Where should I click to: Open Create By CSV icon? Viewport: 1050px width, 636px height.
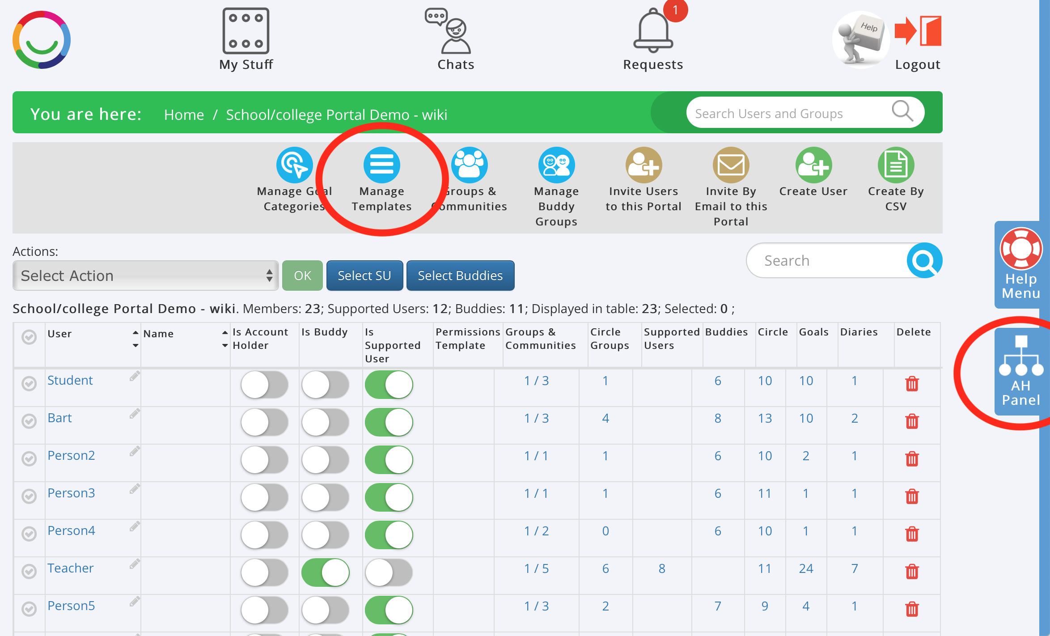pyautogui.click(x=896, y=165)
